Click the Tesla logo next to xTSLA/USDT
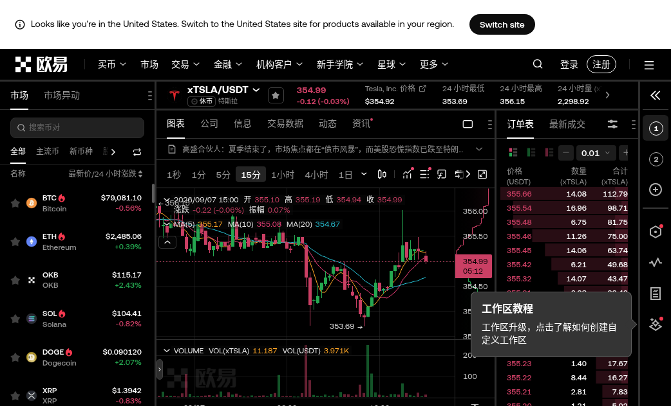Viewport: 671px width, 406px height. click(x=174, y=95)
